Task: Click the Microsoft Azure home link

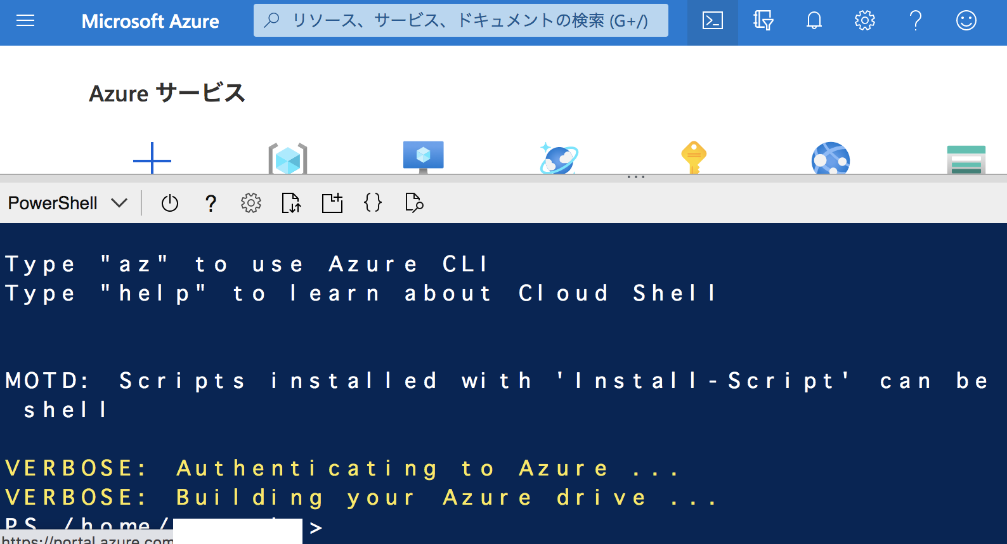Action: click(150, 21)
